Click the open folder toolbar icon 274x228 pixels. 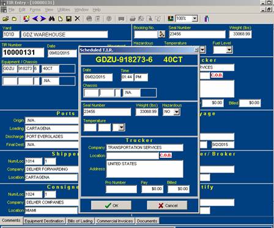[x=6, y=19]
